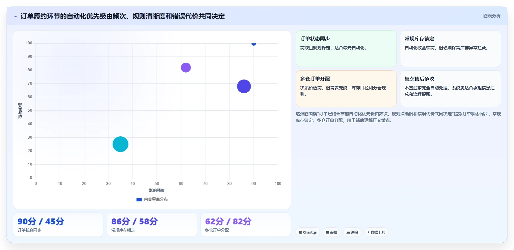514x250 pixels.
Task: Click the 进度 chip icon
Action: coord(348,232)
